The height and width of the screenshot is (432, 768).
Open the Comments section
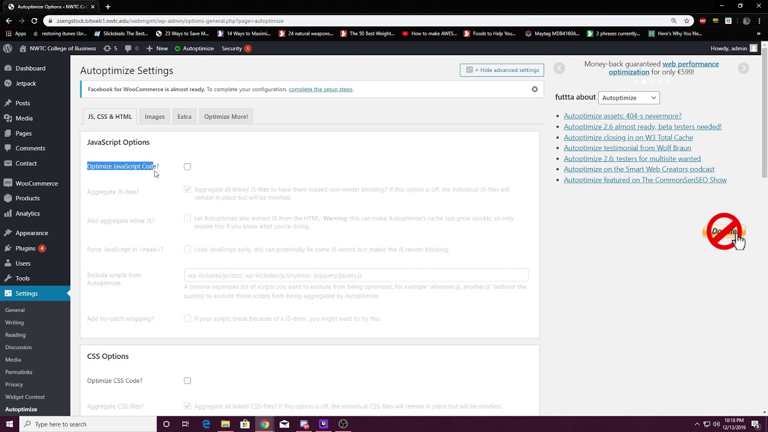(30, 148)
